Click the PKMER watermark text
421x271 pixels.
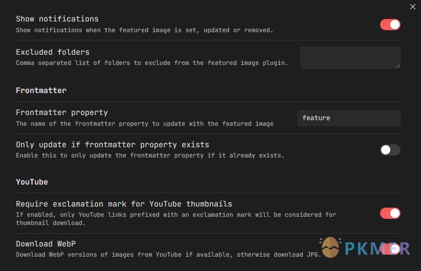pos(377,249)
